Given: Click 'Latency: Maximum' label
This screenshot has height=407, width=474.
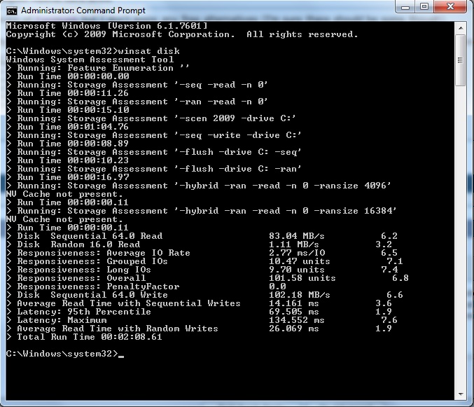Looking at the screenshot, I should (62, 320).
